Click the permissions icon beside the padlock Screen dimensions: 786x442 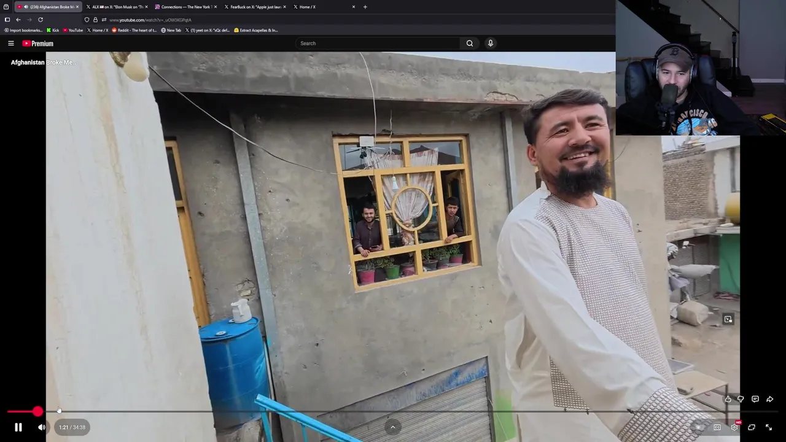(x=104, y=20)
